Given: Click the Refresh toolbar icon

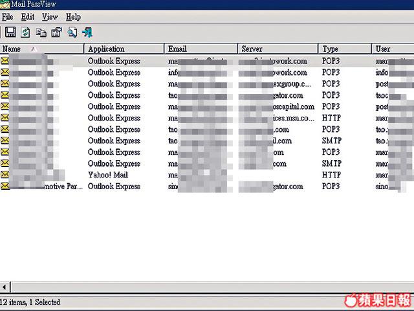Looking at the screenshot, I should click(25, 32).
